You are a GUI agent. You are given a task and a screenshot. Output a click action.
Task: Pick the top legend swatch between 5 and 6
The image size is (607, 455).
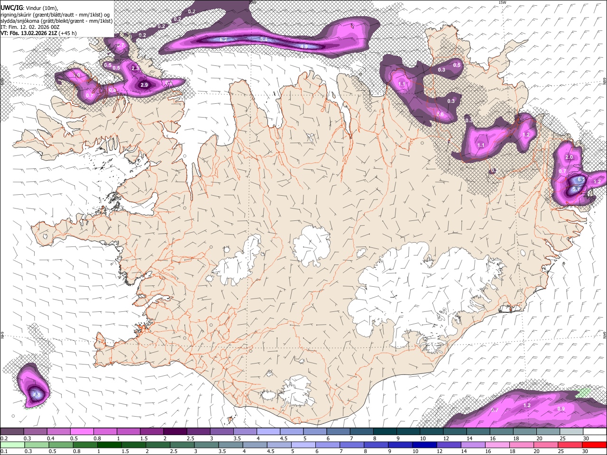[314, 432]
